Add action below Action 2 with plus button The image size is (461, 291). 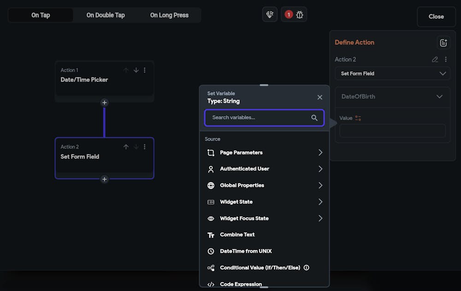click(x=105, y=179)
